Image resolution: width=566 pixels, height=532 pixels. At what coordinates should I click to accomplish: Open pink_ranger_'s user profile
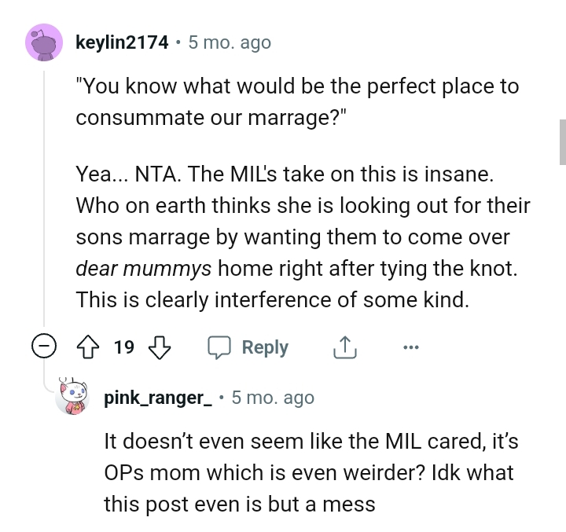158,398
